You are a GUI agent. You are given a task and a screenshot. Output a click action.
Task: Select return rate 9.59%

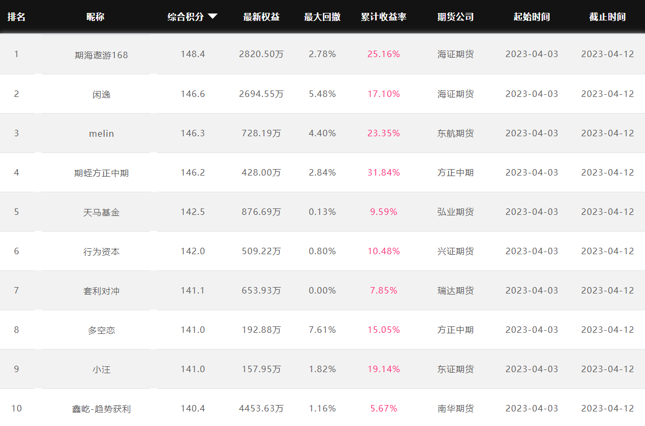(x=383, y=212)
